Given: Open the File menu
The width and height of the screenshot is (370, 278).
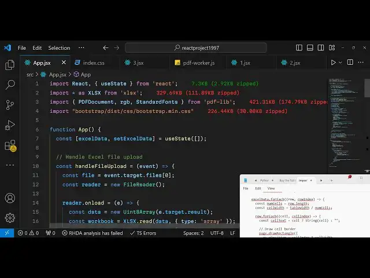Looking at the screenshot, I should point(22,47).
